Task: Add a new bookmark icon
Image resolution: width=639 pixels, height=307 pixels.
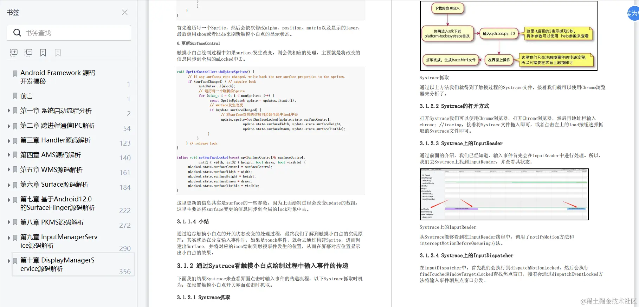Action: pos(43,53)
